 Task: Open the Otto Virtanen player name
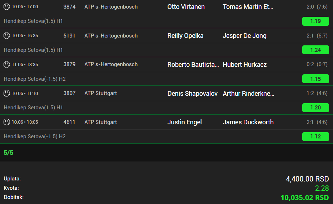pyautogui.click(x=186, y=7)
